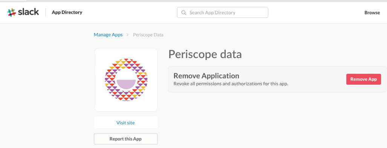Focus the Search App Directory field
The width and height of the screenshot is (387, 148).
click(222, 12)
